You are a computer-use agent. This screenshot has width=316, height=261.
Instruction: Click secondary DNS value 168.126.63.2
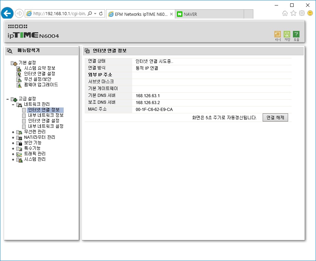[x=148, y=103]
